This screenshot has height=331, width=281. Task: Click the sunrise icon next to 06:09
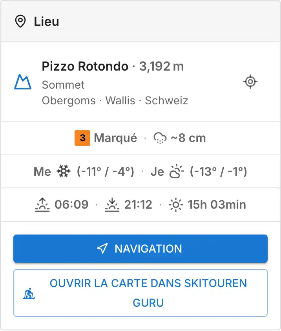tap(42, 205)
